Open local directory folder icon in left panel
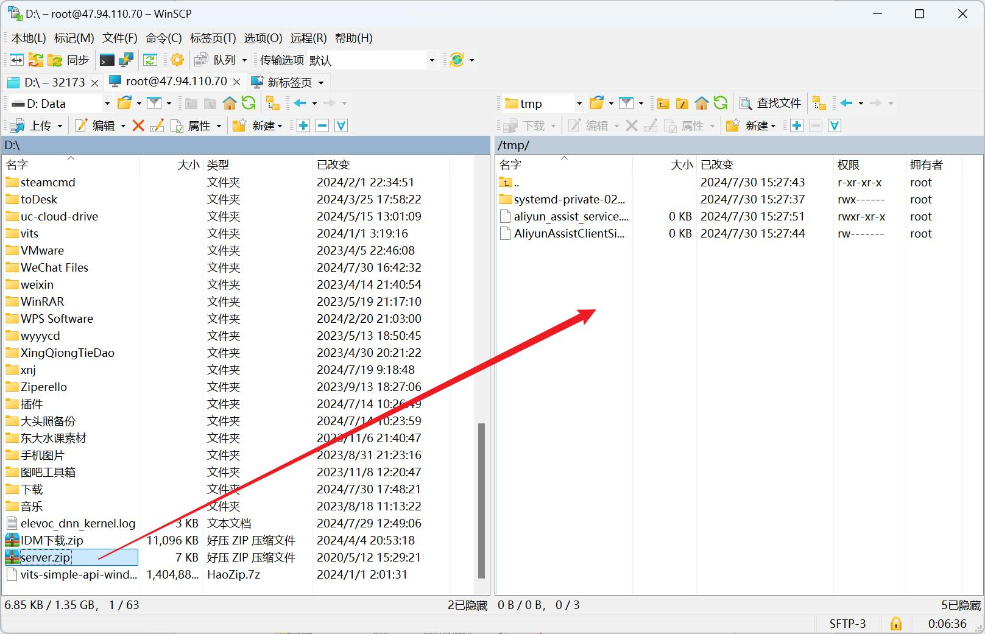This screenshot has height=634, width=985. coord(125,103)
